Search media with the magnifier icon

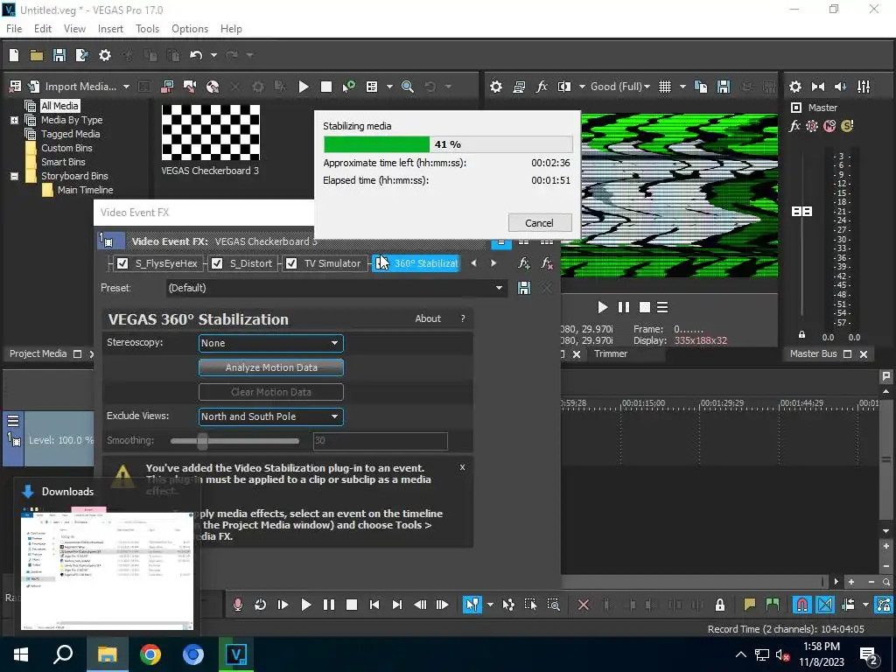[408, 87]
